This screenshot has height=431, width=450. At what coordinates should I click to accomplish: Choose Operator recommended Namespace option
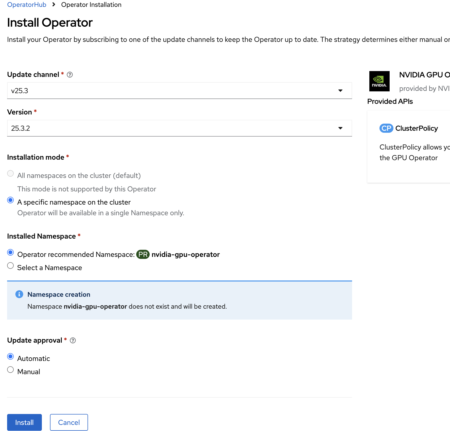tap(10, 253)
